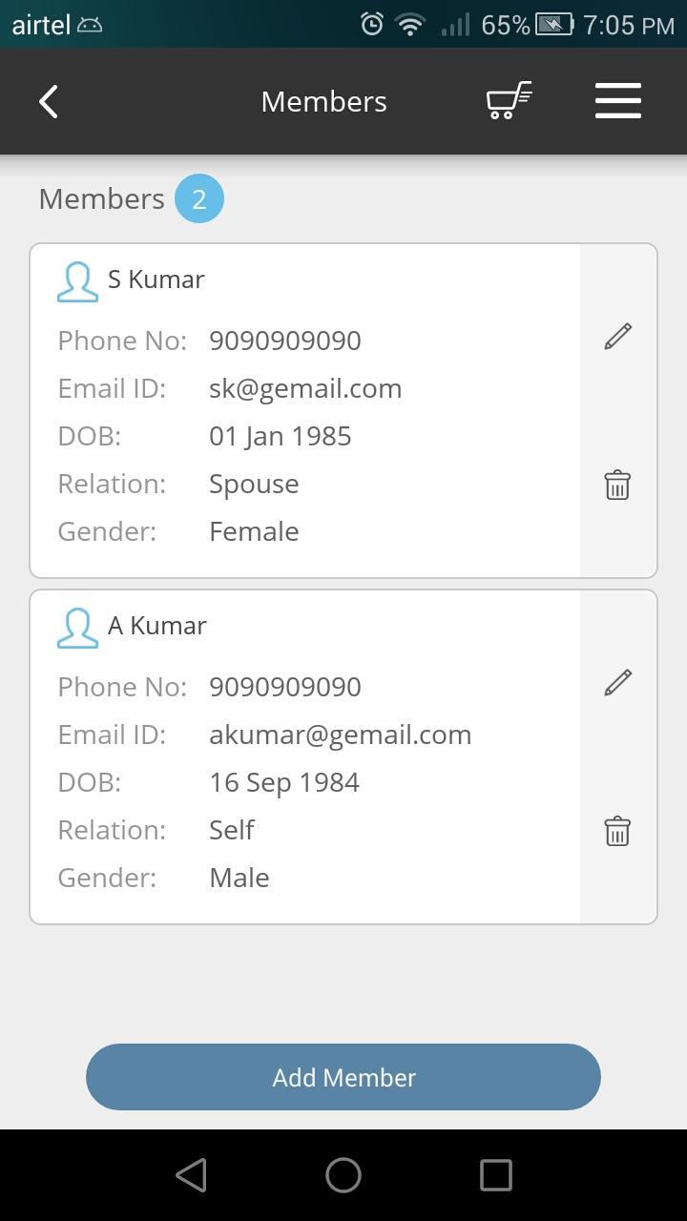Viewport: 687px width, 1221px height.
Task: Tap the members count badge
Action: [198, 198]
